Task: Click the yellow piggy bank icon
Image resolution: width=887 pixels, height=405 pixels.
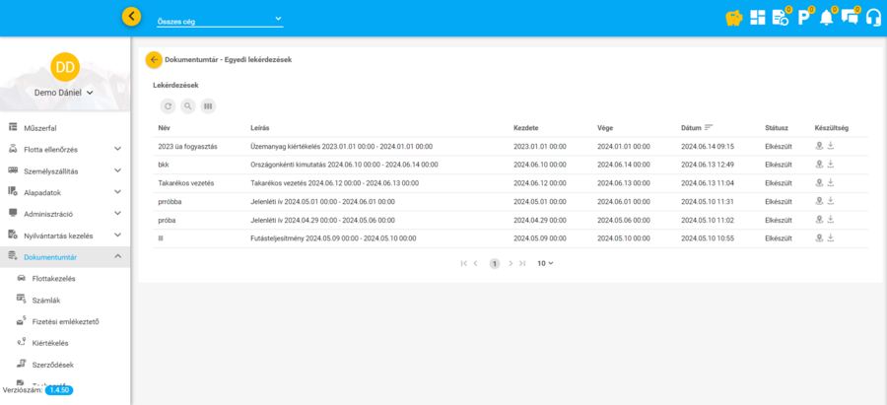Action: tap(733, 17)
